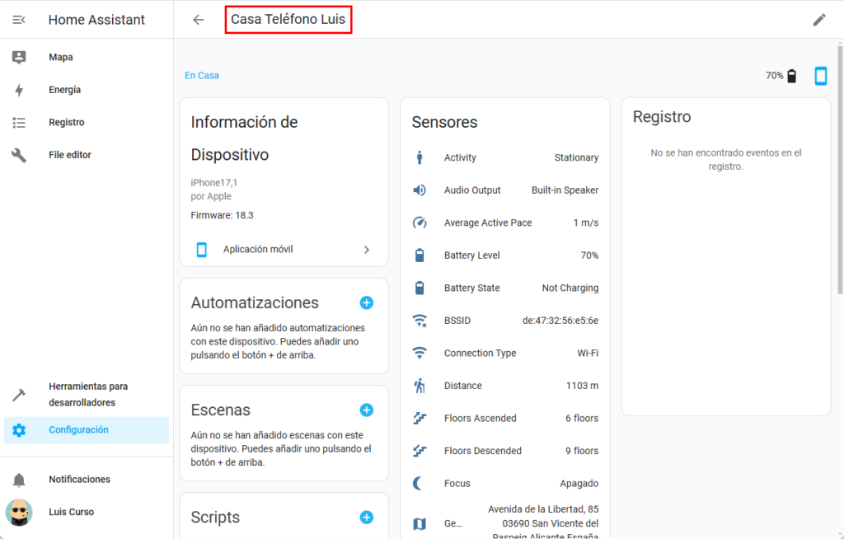Add a new script with plus icon
Viewport: 844px width, 539px height.
pyautogui.click(x=367, y=517)
